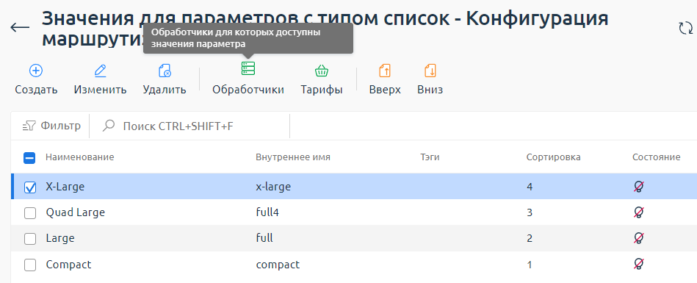
Task: Sort by Наименование column header
Action: (x=80, y=157)
